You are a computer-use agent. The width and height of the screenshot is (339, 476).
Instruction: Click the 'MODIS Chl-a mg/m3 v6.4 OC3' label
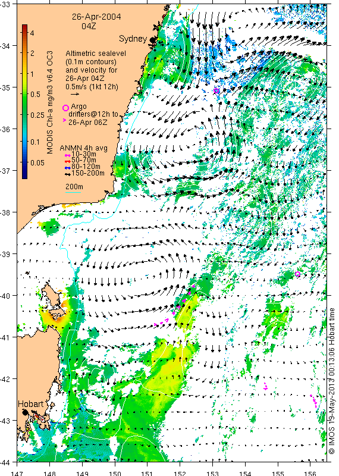(50, 102)
